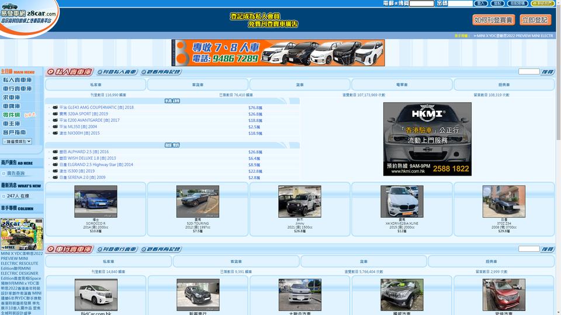
Task: Click the dealer section search input
Action: click(529, 249)
